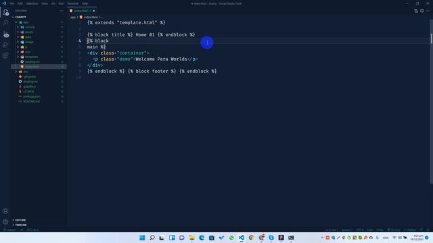Split the editor right
Screen dimensions: 433x243
point(422,11)
